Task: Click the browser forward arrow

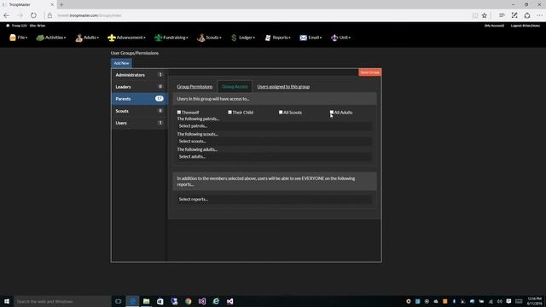Action: point(20,15)
